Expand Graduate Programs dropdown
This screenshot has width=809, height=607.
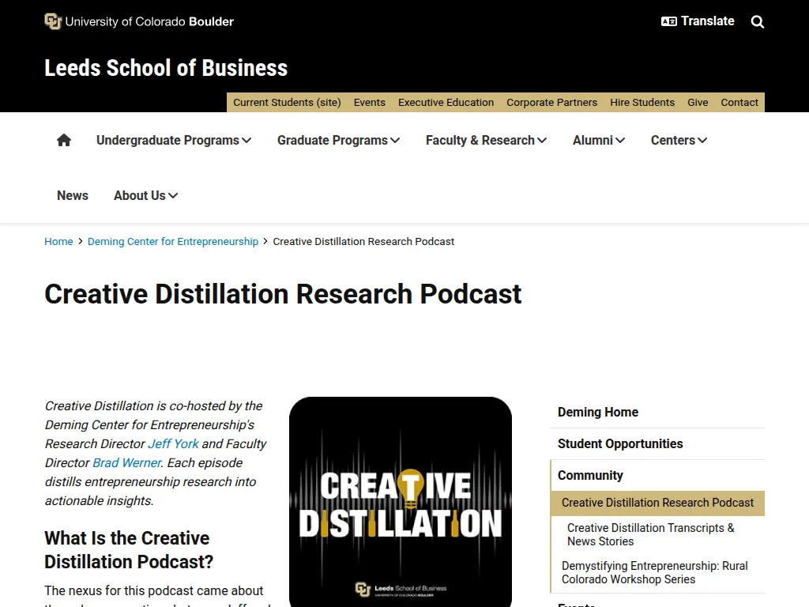(338, 141)
